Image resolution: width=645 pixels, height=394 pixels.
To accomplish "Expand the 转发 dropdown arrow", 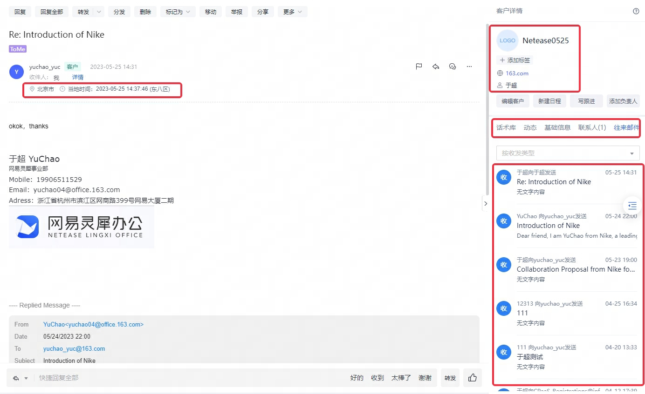I will point(99,12).
